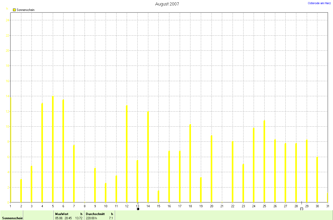Click the bar for day 25
The width and height of the screenshot is (333, 220).
264,161
